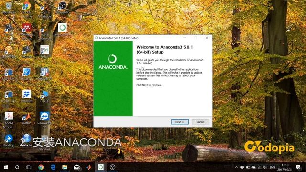The image size is (306, 172).
Task: Open the IPython desktop shortcut
Action: tap(44, 52)
